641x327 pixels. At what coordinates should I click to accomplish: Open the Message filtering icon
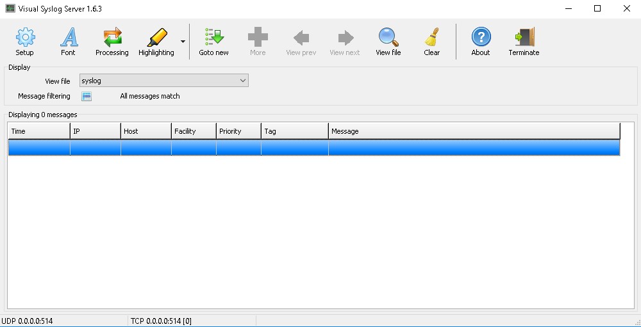(87, 97)
